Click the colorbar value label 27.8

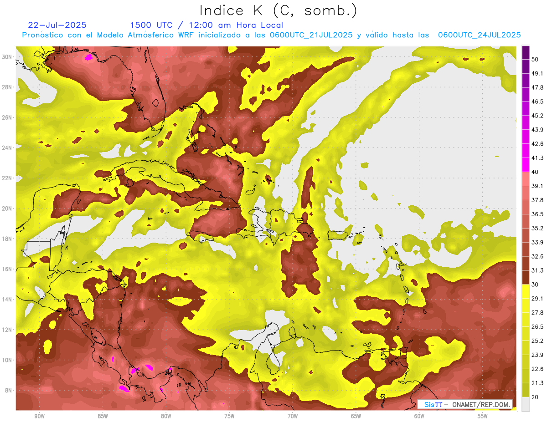pos(537,312)
